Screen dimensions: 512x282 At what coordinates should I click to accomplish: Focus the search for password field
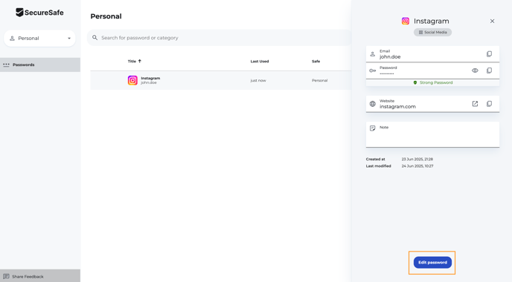coord(220,38)
